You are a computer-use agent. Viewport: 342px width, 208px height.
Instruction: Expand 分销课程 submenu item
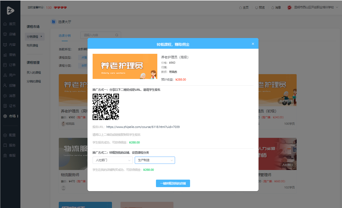pyautogui.click(x=35, y=36)
